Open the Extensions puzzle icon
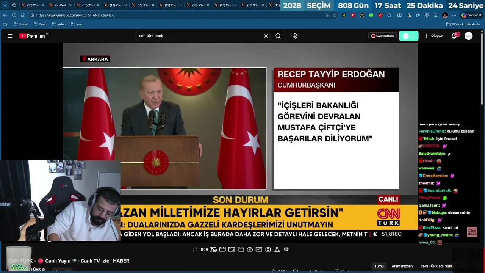 coord(389,15)
